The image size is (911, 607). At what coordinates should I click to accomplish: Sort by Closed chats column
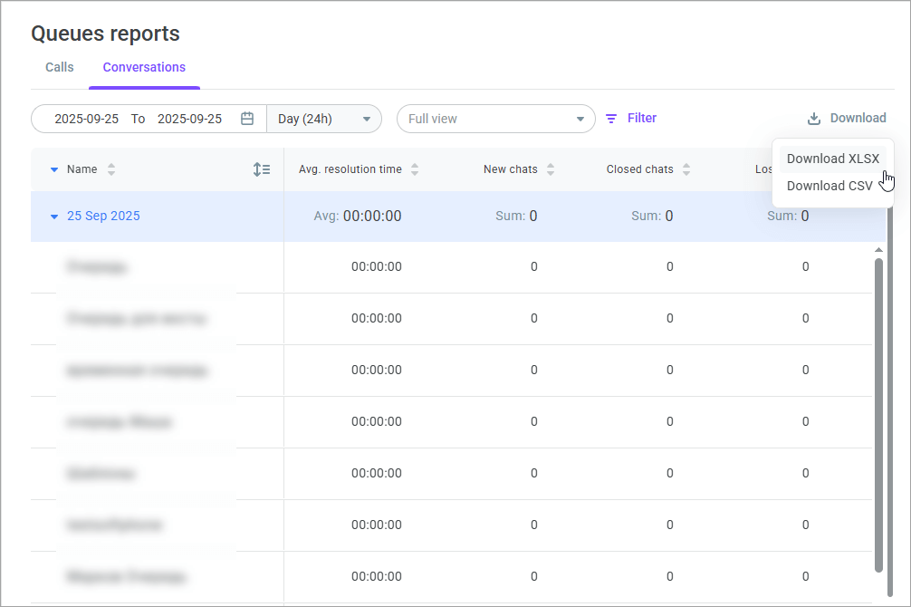(686, 169)
